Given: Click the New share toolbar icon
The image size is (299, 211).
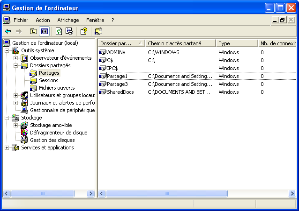Looking at the screenshot, I should [x=98, y=31].
